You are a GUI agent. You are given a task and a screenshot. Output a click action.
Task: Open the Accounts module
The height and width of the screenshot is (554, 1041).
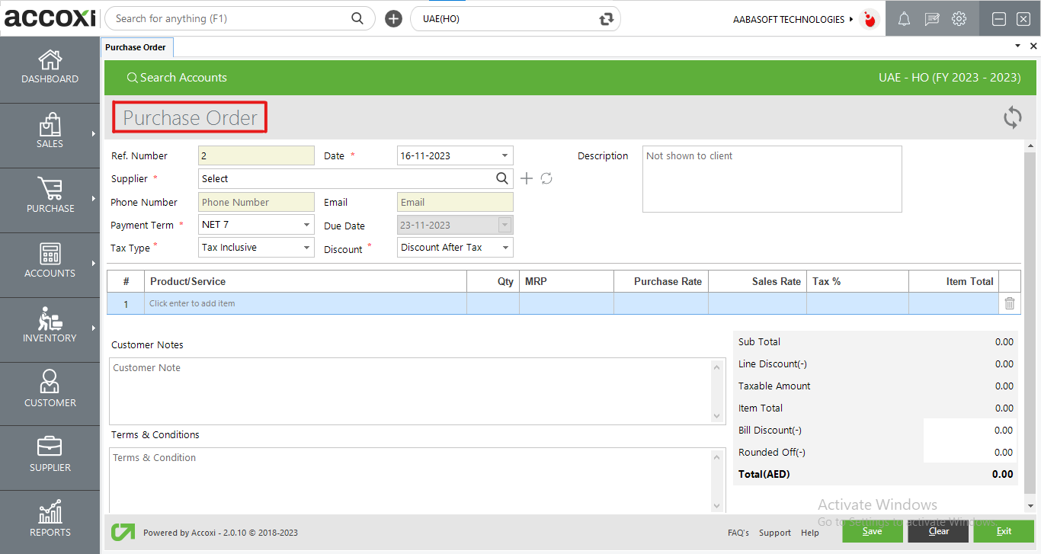pos(50,263)
